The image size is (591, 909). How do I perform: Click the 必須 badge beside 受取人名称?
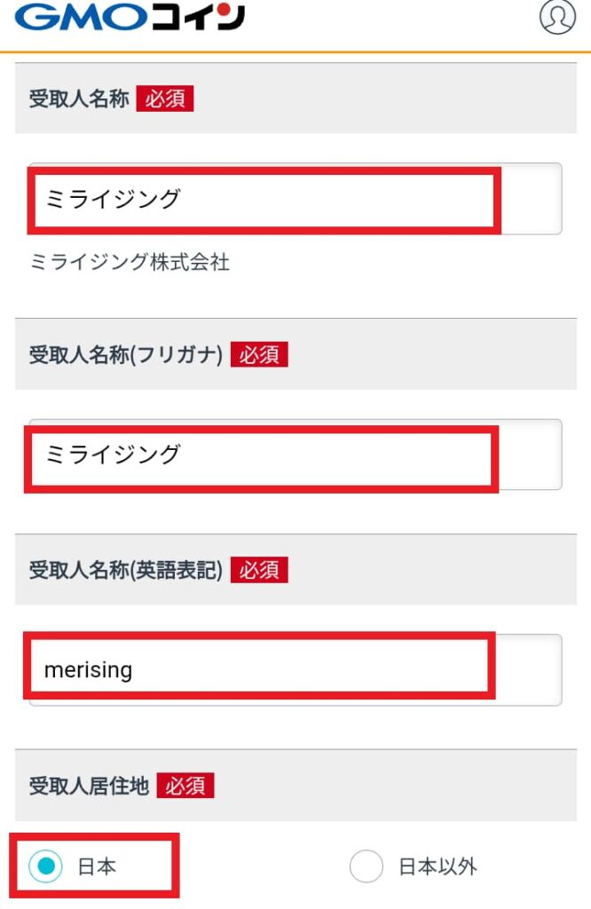(165, 99)
